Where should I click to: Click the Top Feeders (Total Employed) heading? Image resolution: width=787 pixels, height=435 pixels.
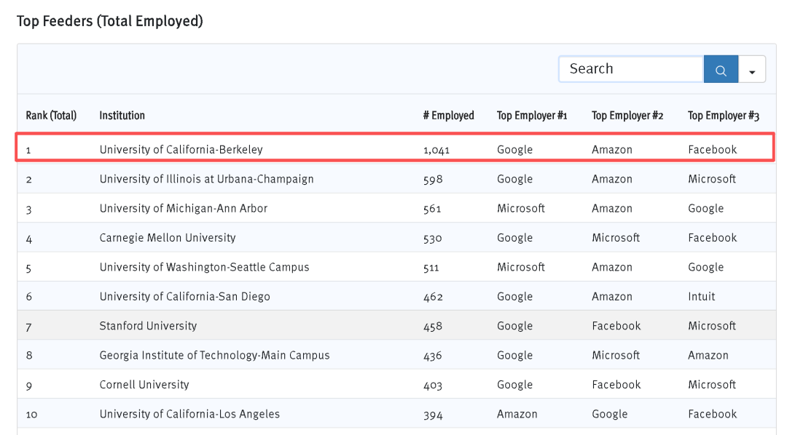point(110,21)
